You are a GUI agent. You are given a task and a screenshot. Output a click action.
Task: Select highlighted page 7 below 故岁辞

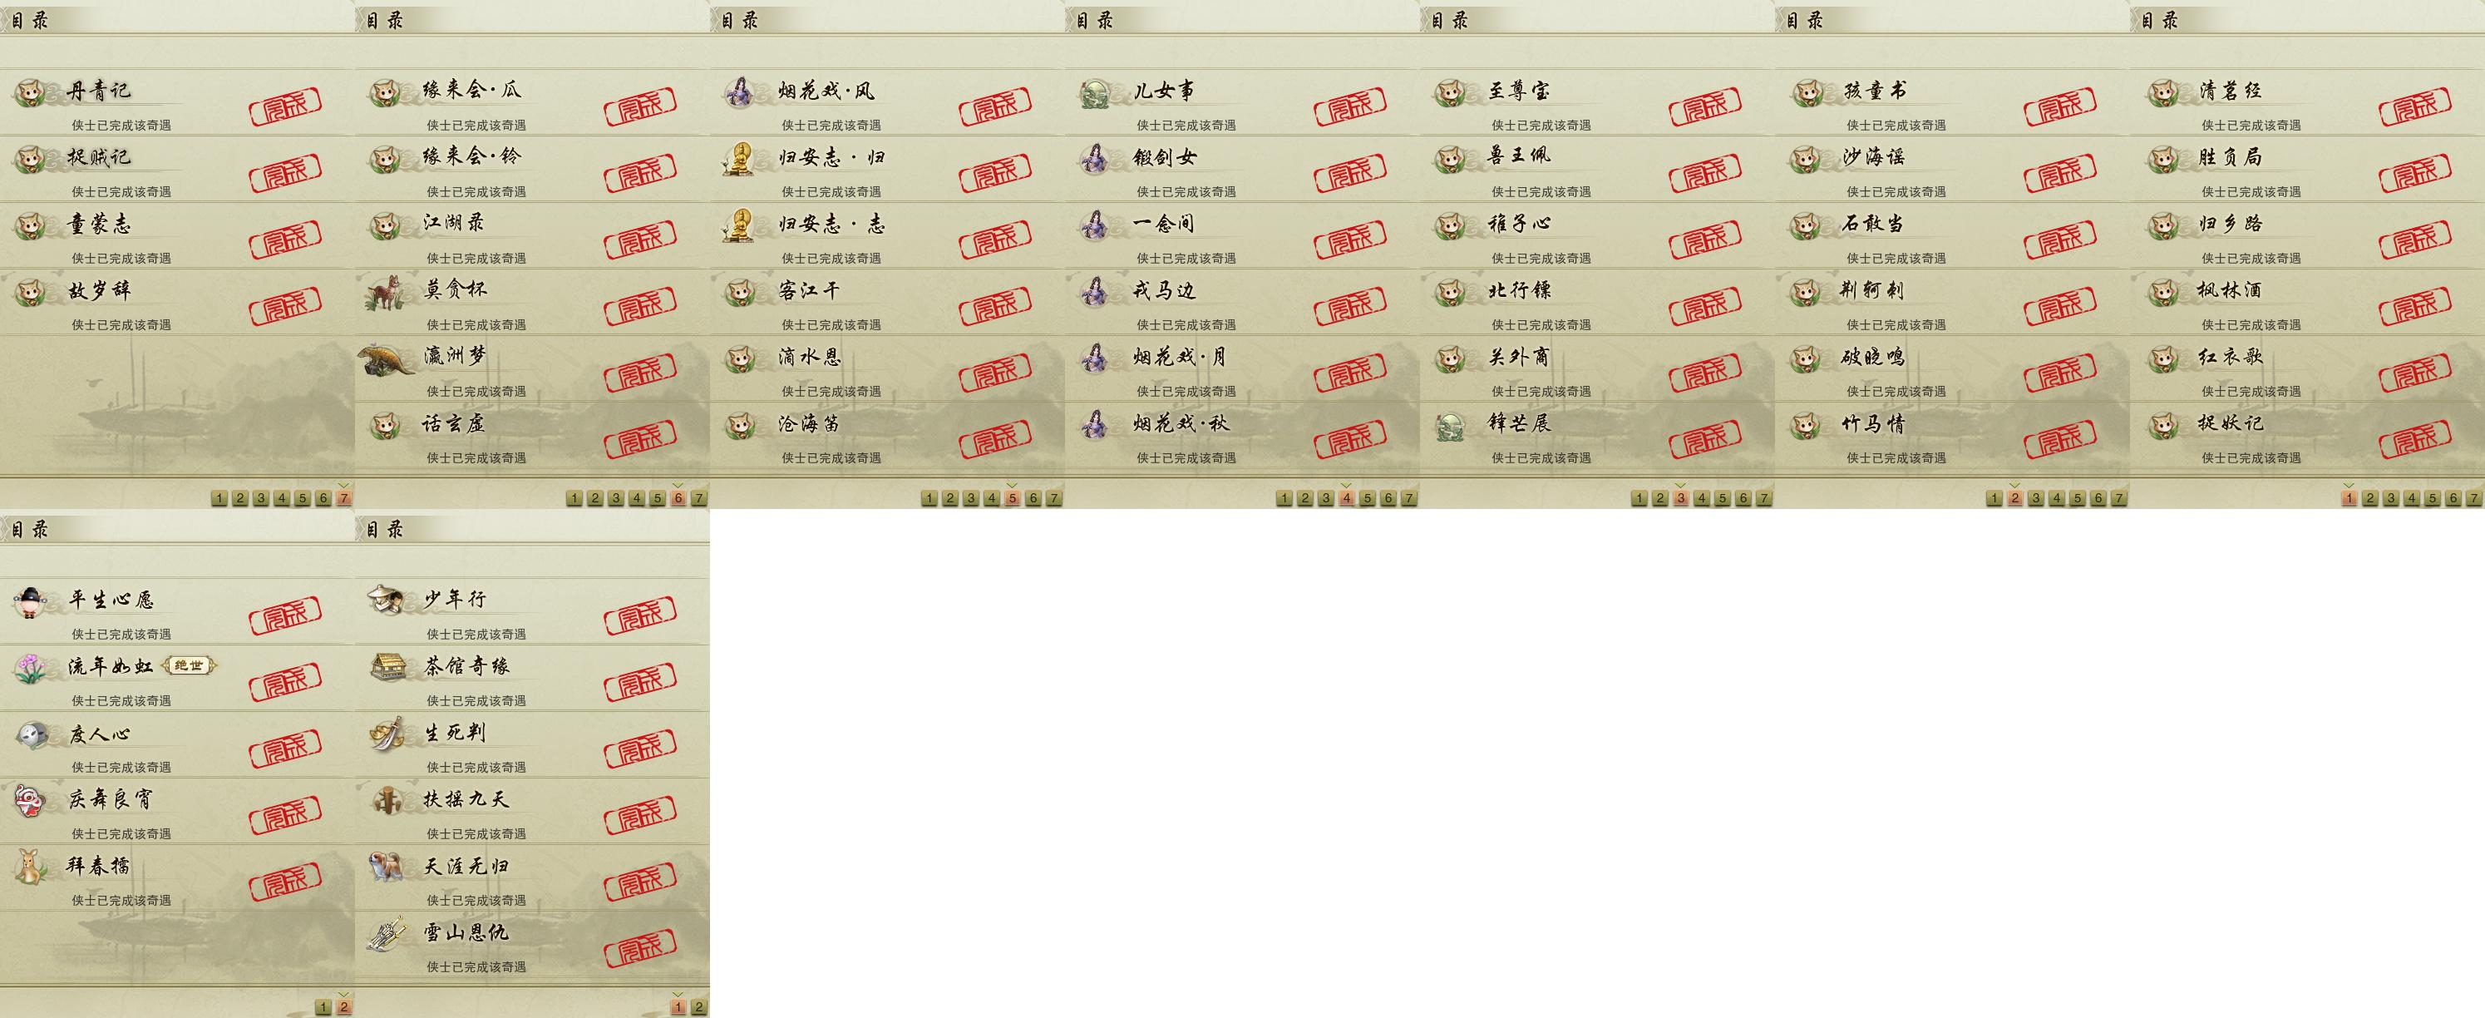pos(344,498)
